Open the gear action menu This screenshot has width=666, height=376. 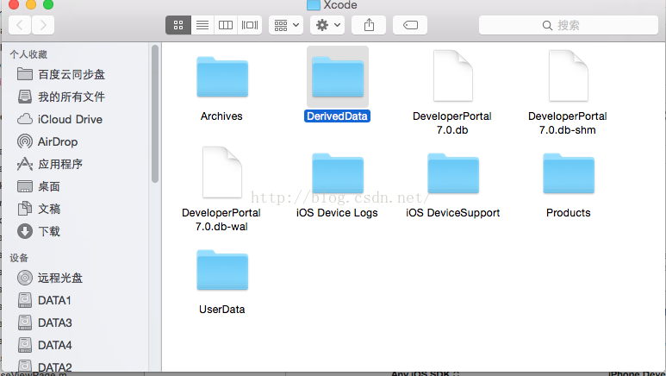(327, 25)
